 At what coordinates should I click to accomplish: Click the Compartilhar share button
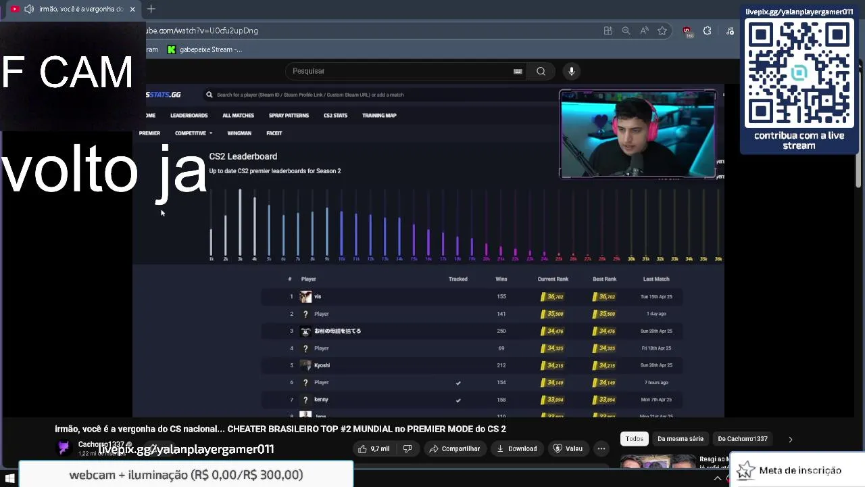coord(455,448)
